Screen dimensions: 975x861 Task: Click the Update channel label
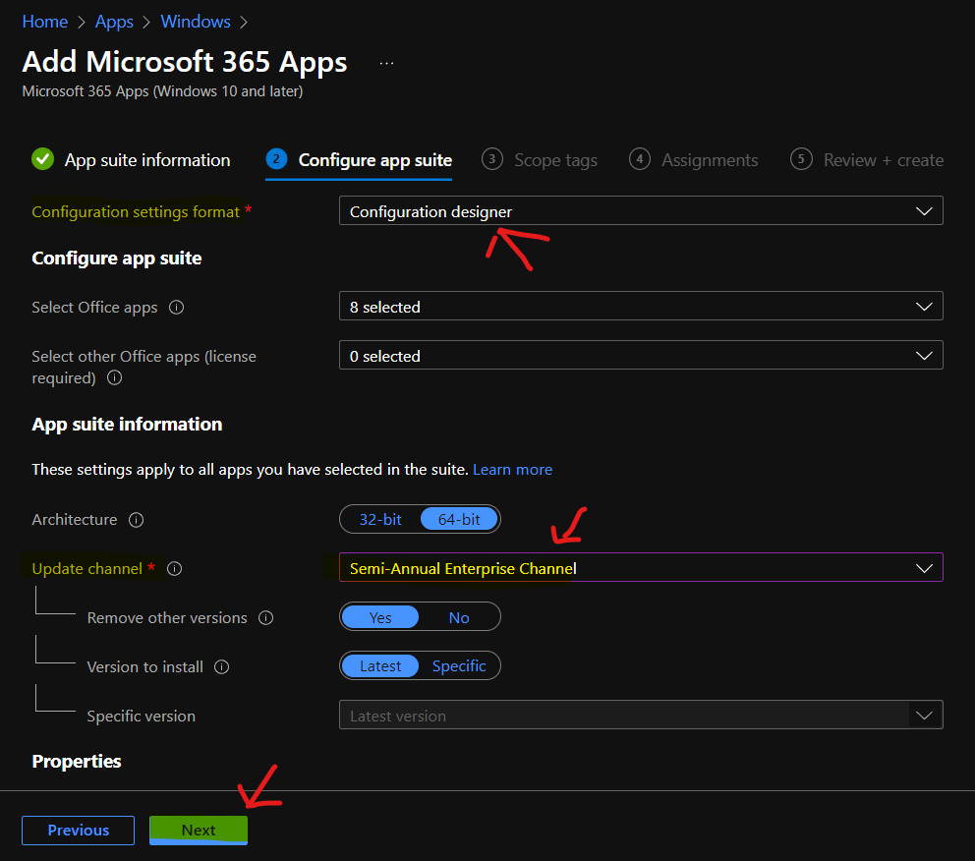coord(87,569)
